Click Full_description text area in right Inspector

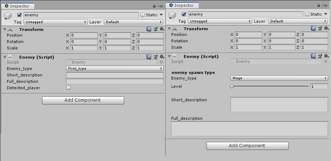[x=249, y=129]
